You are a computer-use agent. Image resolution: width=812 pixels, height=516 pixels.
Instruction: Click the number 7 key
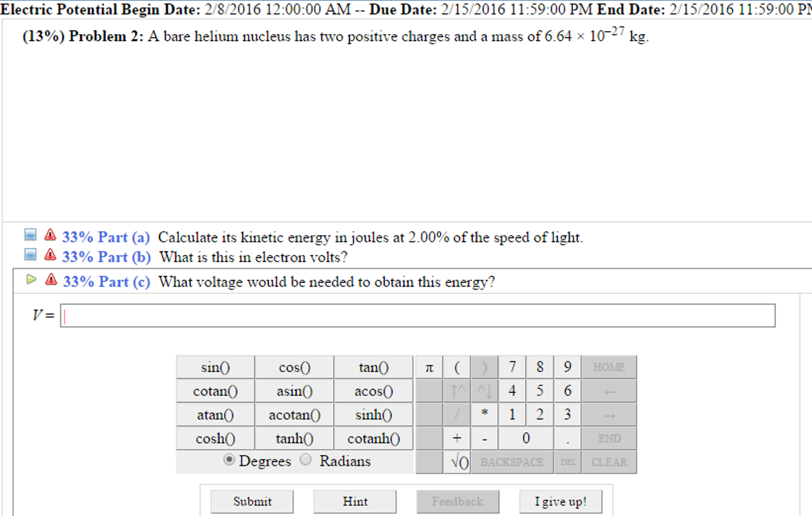(x=512, y=367)
